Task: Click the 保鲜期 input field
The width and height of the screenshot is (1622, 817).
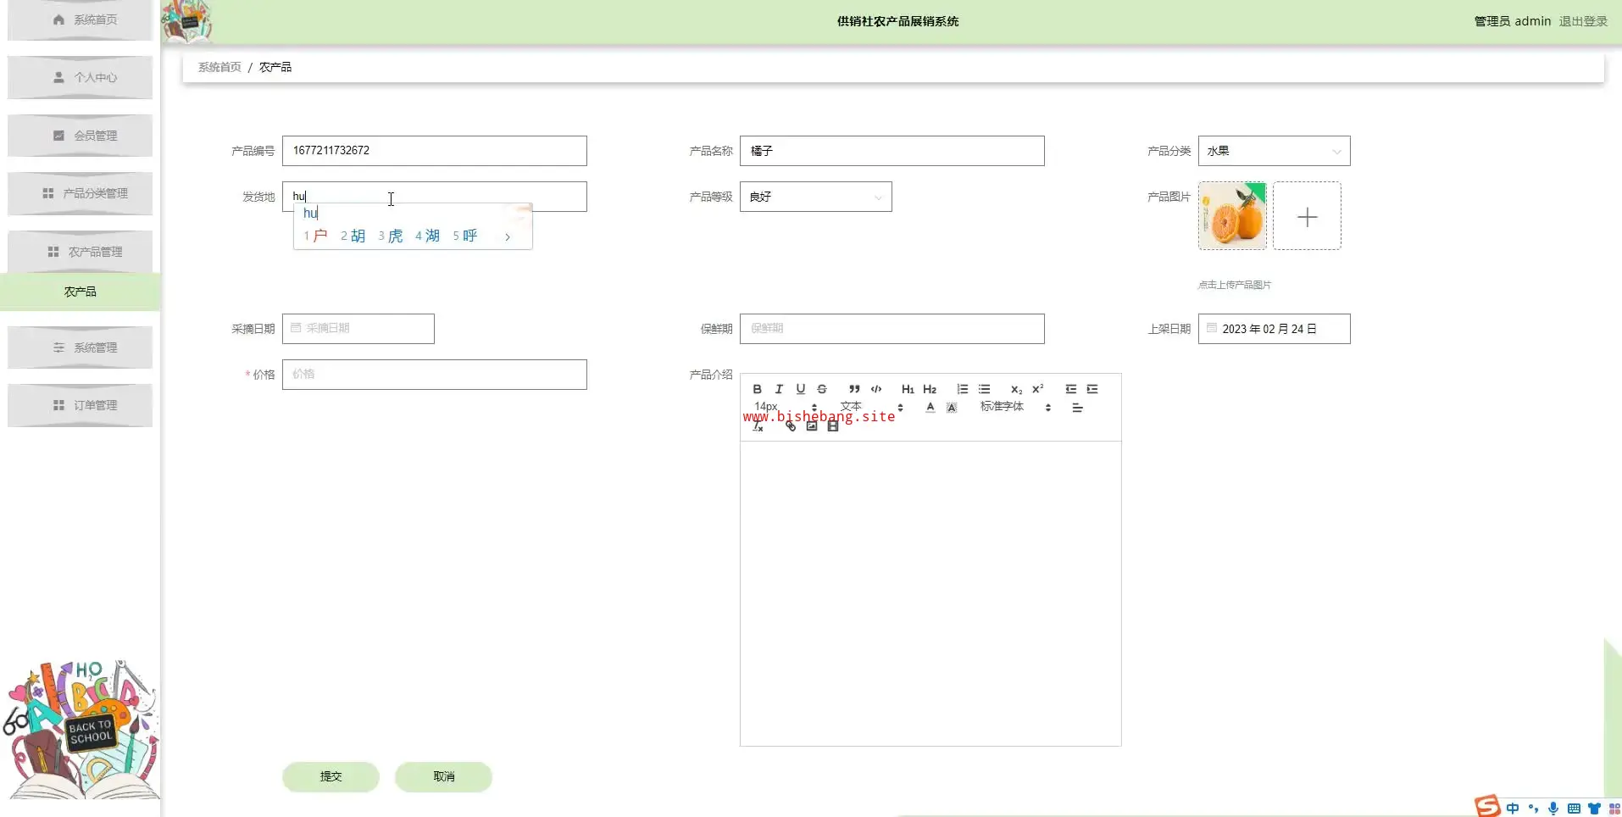Action: (x=892, y=329)
